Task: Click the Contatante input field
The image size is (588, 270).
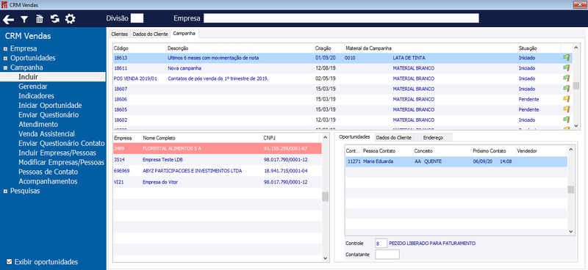Action: point(387,255)
